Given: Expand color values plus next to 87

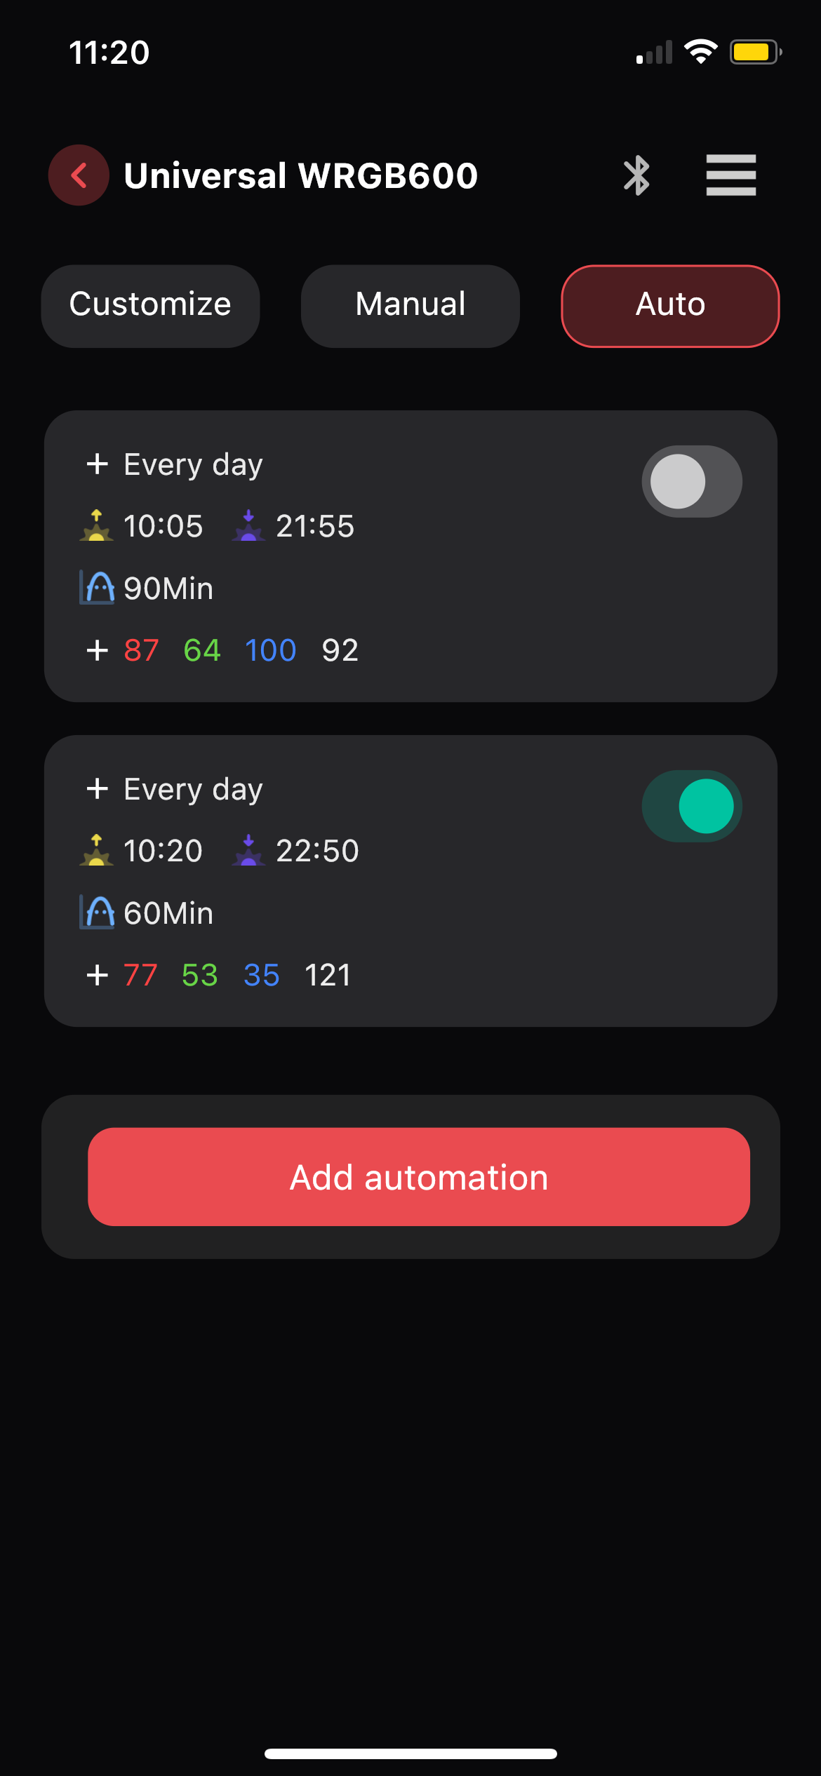Looking at the screenshot, I should tap(98, 650).
